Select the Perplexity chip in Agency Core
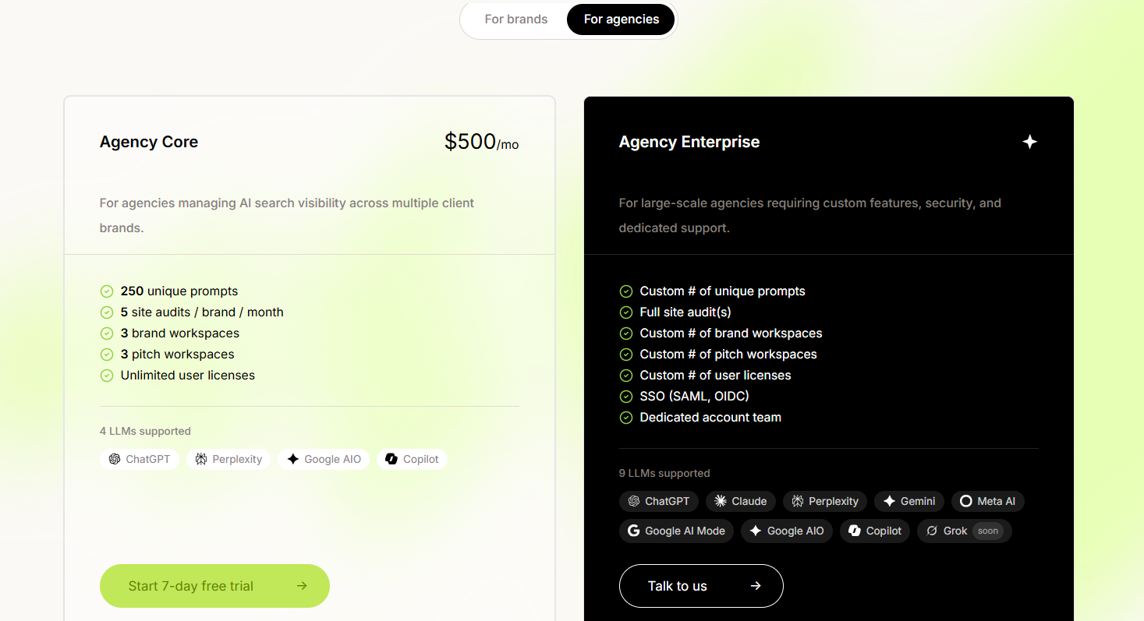 tap(228, 459)
